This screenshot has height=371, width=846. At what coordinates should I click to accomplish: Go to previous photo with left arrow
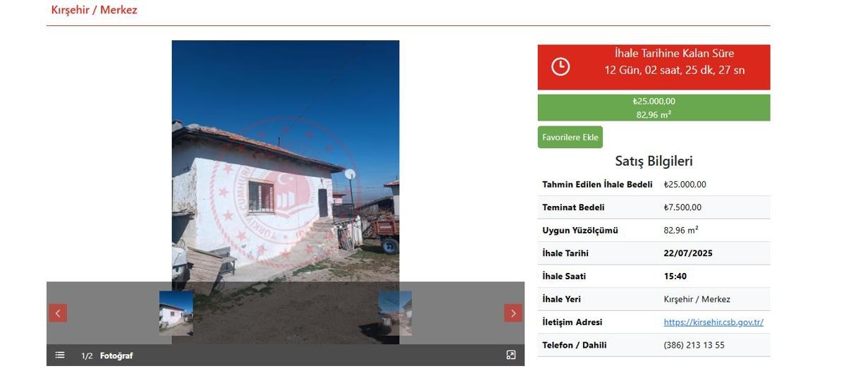click(58, 312)
